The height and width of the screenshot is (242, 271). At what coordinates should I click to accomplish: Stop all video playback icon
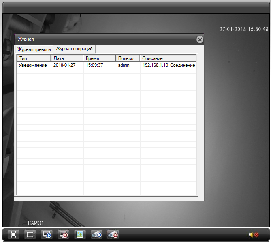pyautogui.click(x=63, y=234)
